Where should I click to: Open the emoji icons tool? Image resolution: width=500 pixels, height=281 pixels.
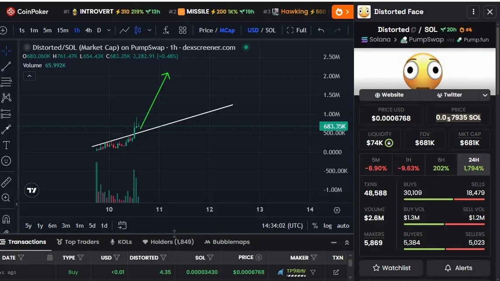[x=6, y=161]
